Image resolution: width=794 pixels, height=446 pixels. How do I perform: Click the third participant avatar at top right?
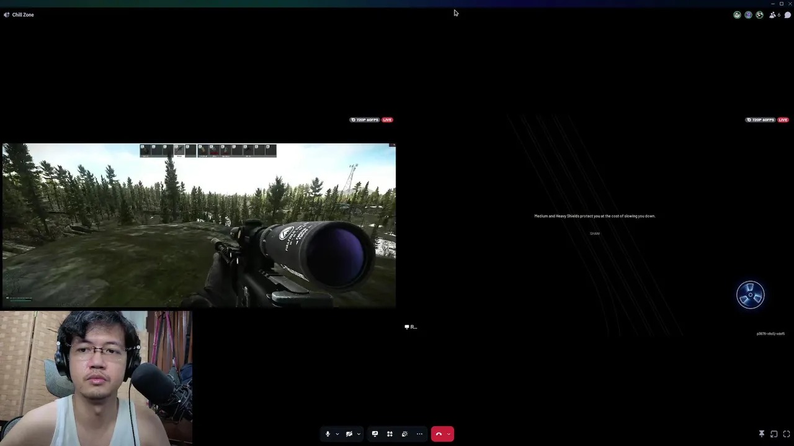pos(759,15)
